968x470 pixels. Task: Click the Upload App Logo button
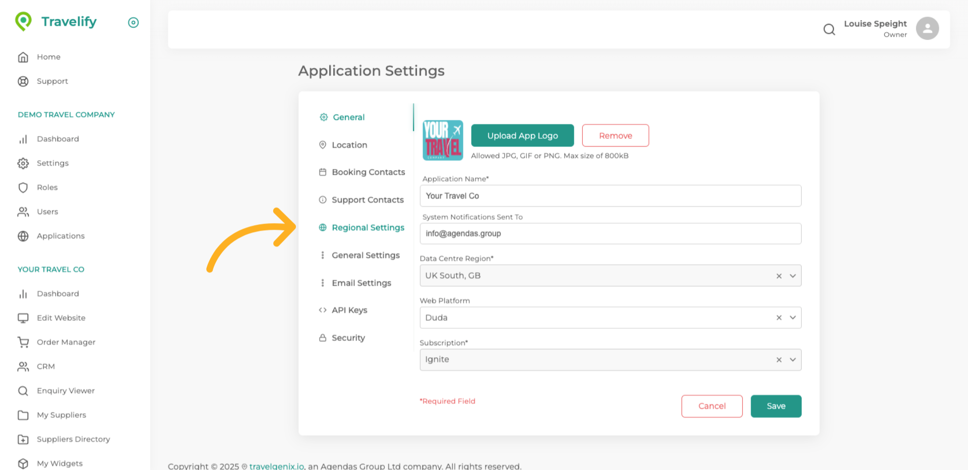(522, 135)
